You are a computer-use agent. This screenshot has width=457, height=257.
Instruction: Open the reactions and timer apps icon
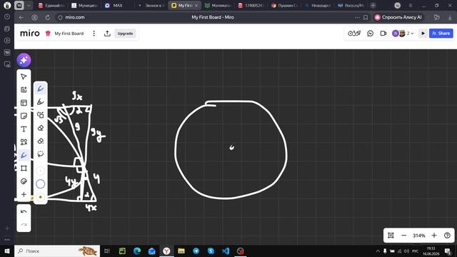[354, 34]
